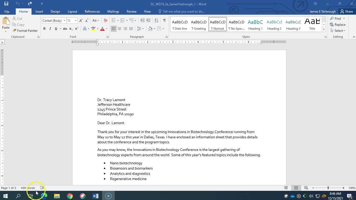The image size is (356, 200).
Task: Switch to the Insert ribbon tab
Action: [x=39, y=11]
